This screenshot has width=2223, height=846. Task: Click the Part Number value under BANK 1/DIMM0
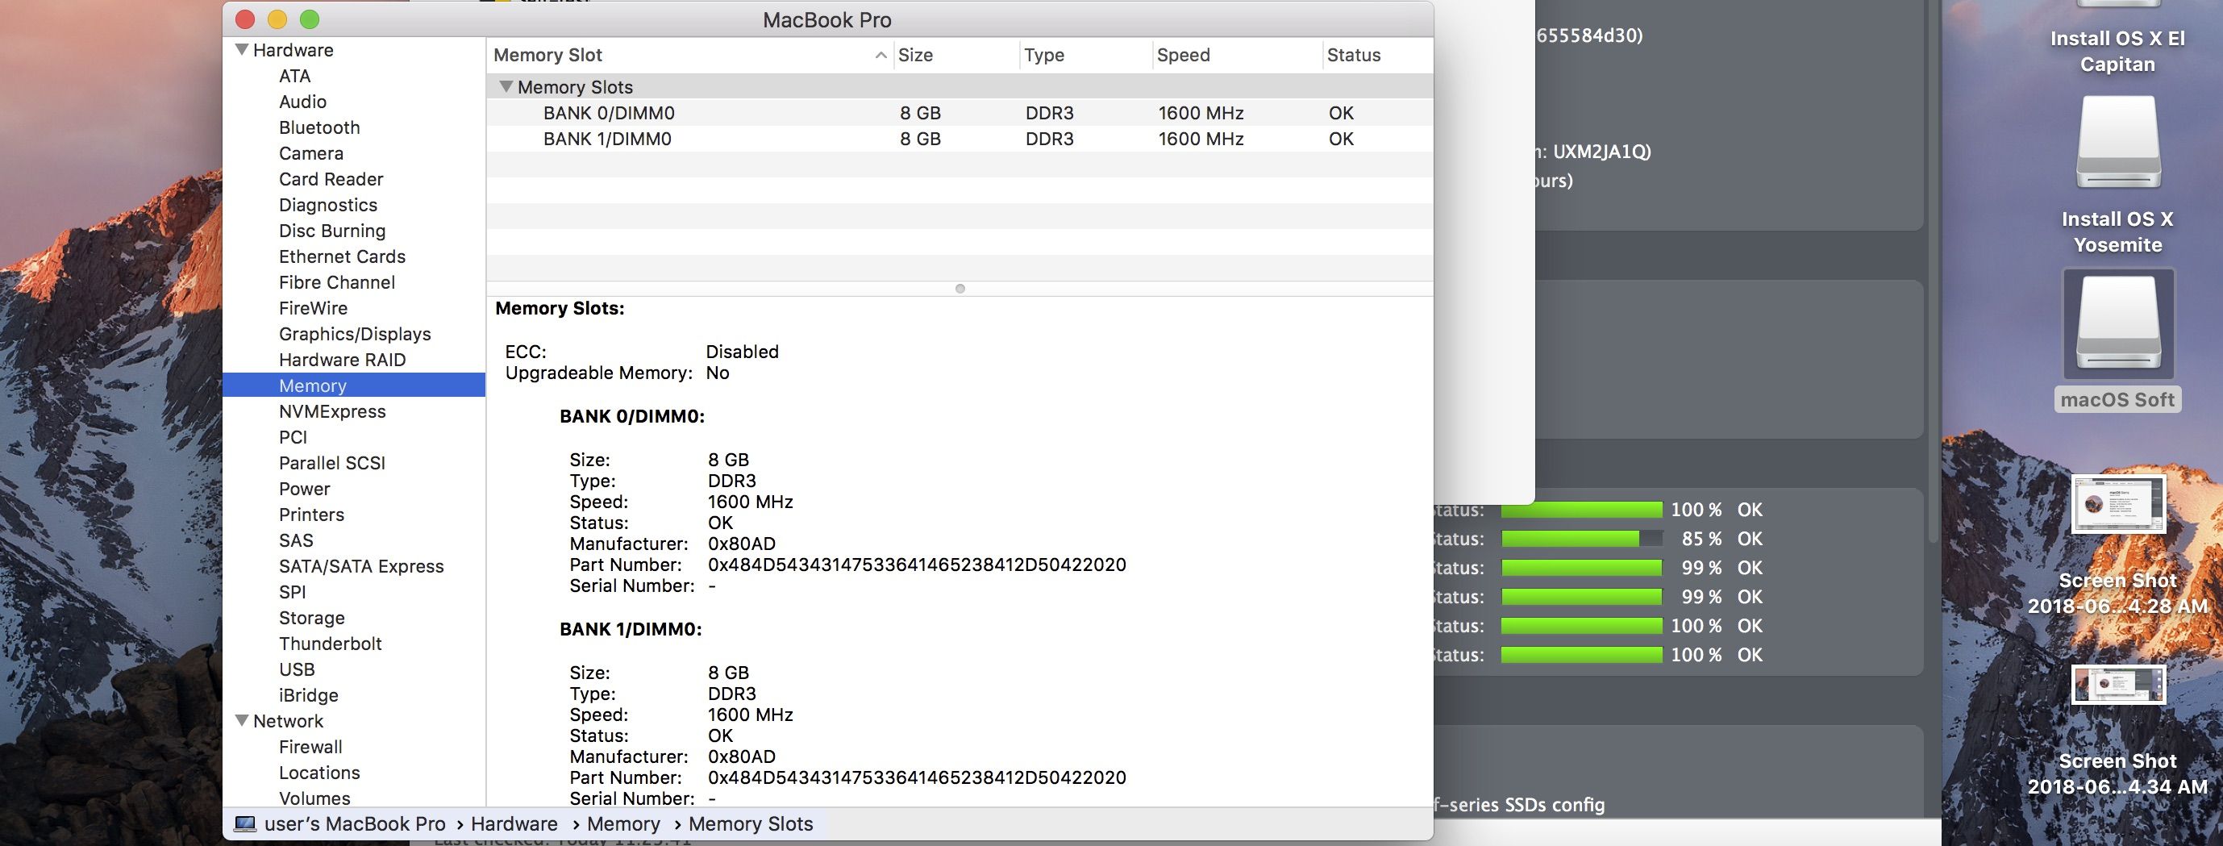point(917,777)
